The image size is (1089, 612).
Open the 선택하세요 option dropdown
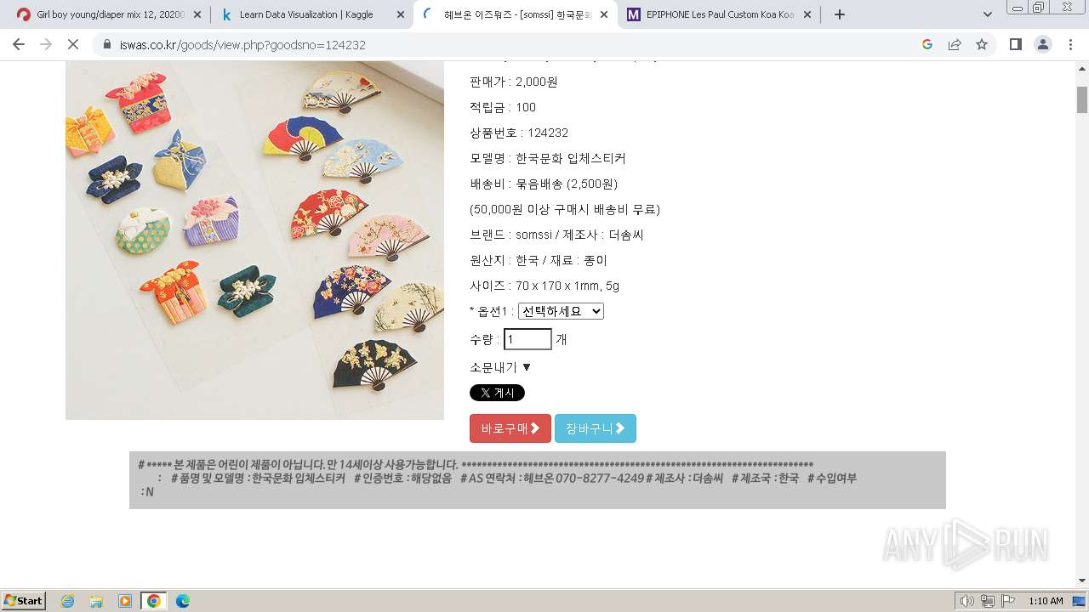(561, 311)
